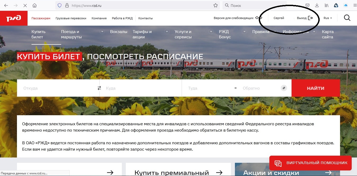The width and height of the screenshot is (357, 176).
Task: Open the Виртуальный помощник chat
Action: [x=310, y=163]
